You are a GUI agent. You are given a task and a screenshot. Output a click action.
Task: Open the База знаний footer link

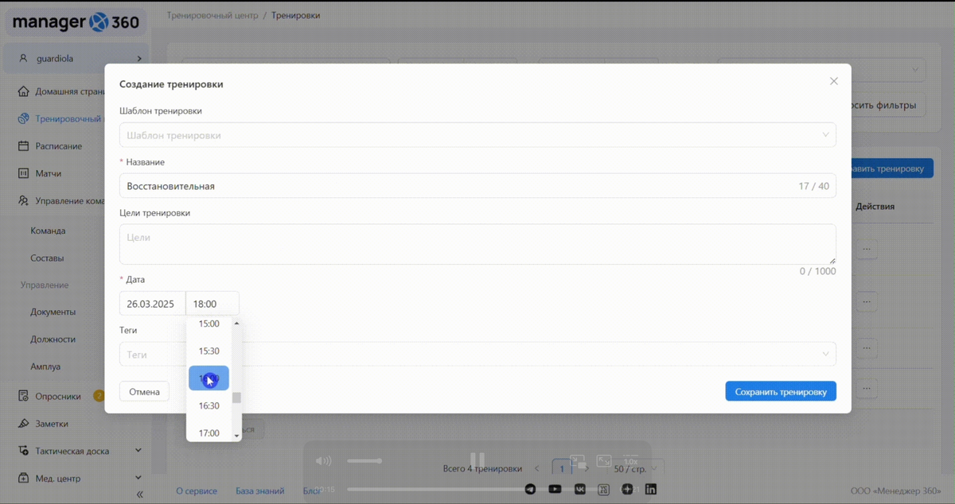pyautogui.click(x=259, y=491)
